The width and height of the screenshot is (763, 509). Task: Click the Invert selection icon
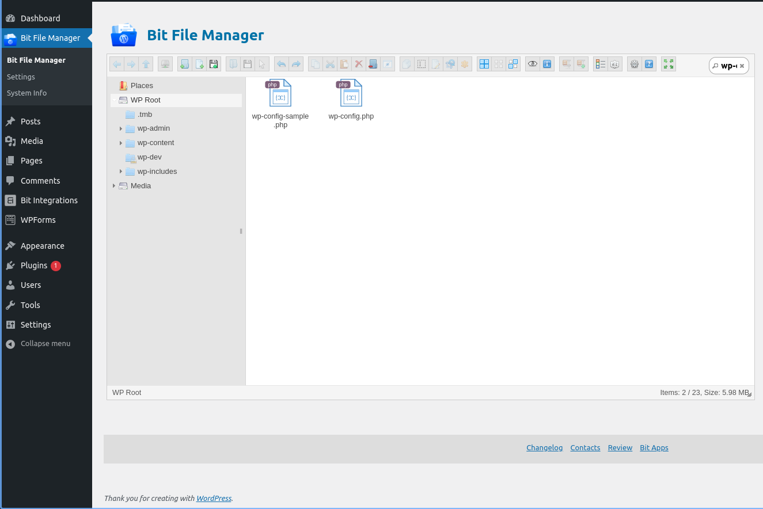(513, 64)
